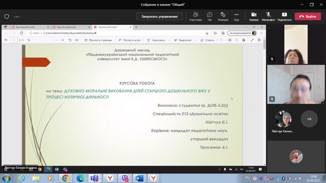Open Microsoft Teams in taskbar
Screen dimensions: 326x183
(95, 178)
